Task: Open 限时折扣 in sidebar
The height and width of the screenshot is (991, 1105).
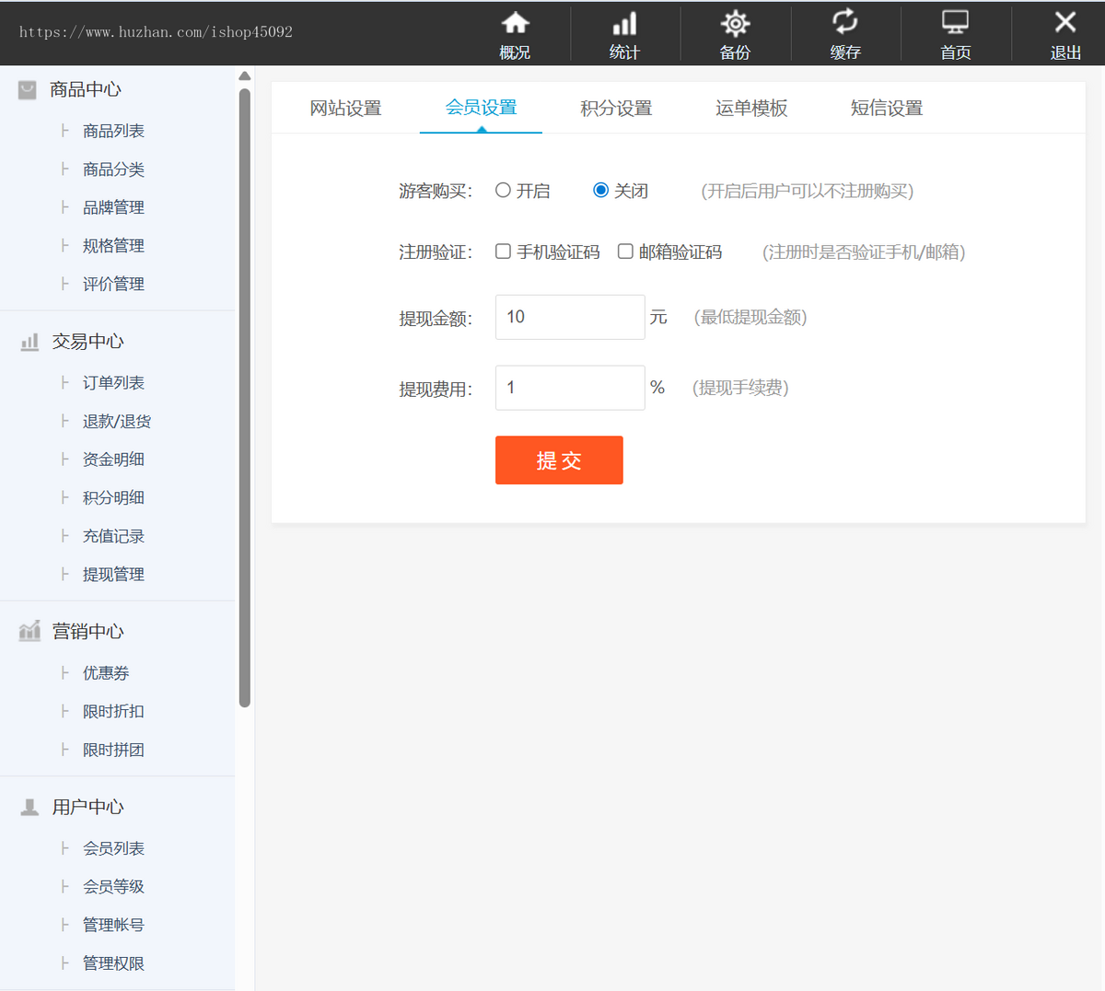Action: point(113,711)
